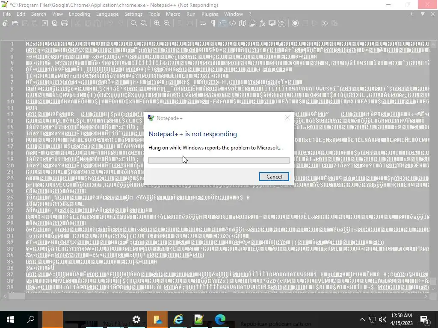Toggle Show All Characters pilcrow icon
This screenshot has width=438, height=328.
(213, 23)
